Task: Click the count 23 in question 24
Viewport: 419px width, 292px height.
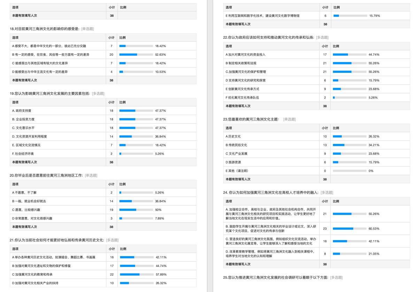Action: (x=325, y=229)
